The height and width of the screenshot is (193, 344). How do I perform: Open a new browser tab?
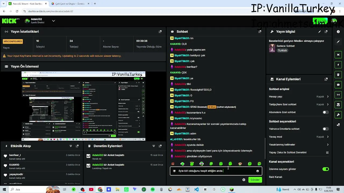click(x=95, y=4)
